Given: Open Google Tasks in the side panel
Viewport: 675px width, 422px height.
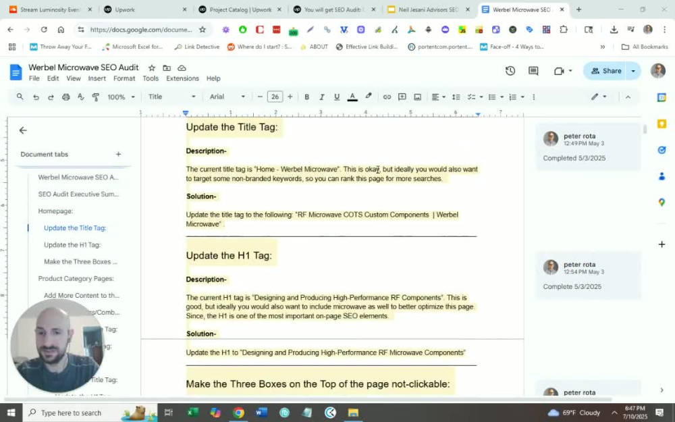Looking at the screenshot, I should [x=661, y=150].
